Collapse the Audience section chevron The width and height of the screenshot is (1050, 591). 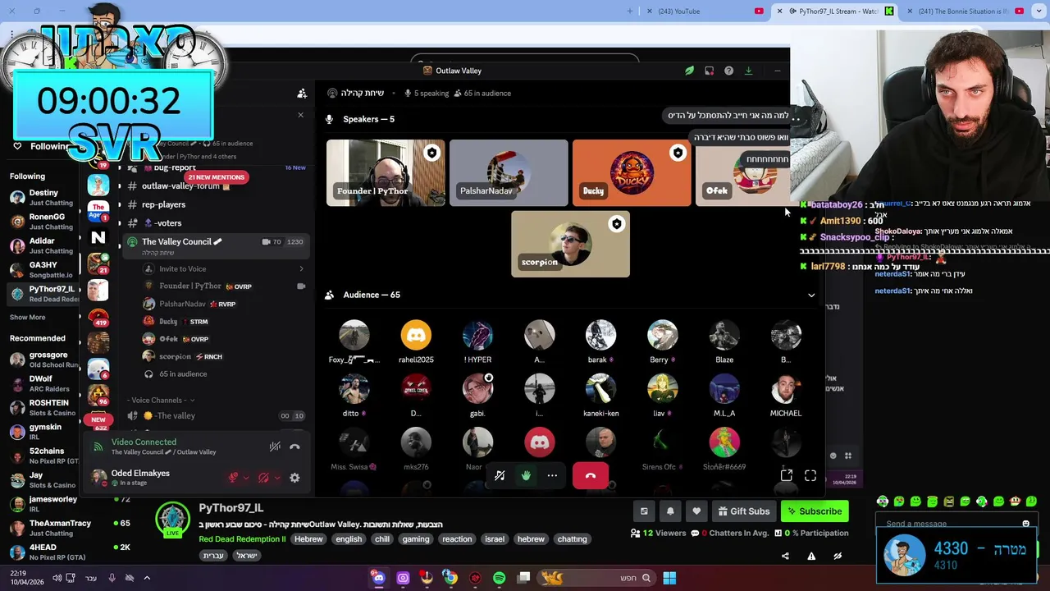pyautogui.click(x=811, y=295)
